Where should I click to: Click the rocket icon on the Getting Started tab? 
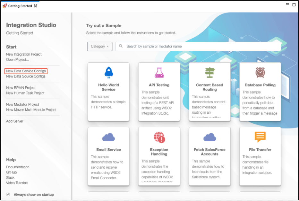point(4,5)
